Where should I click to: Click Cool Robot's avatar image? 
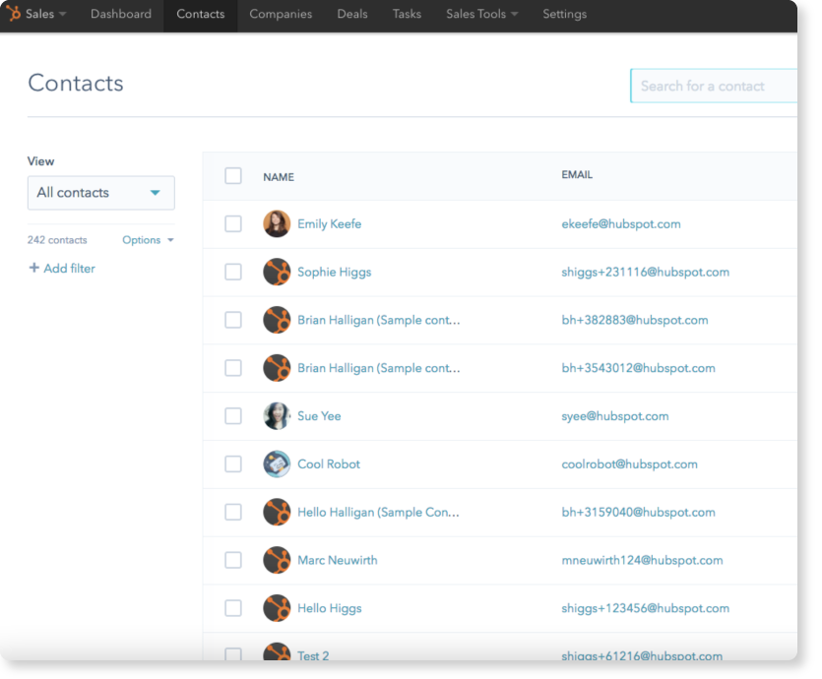click(x=277, y=464)
